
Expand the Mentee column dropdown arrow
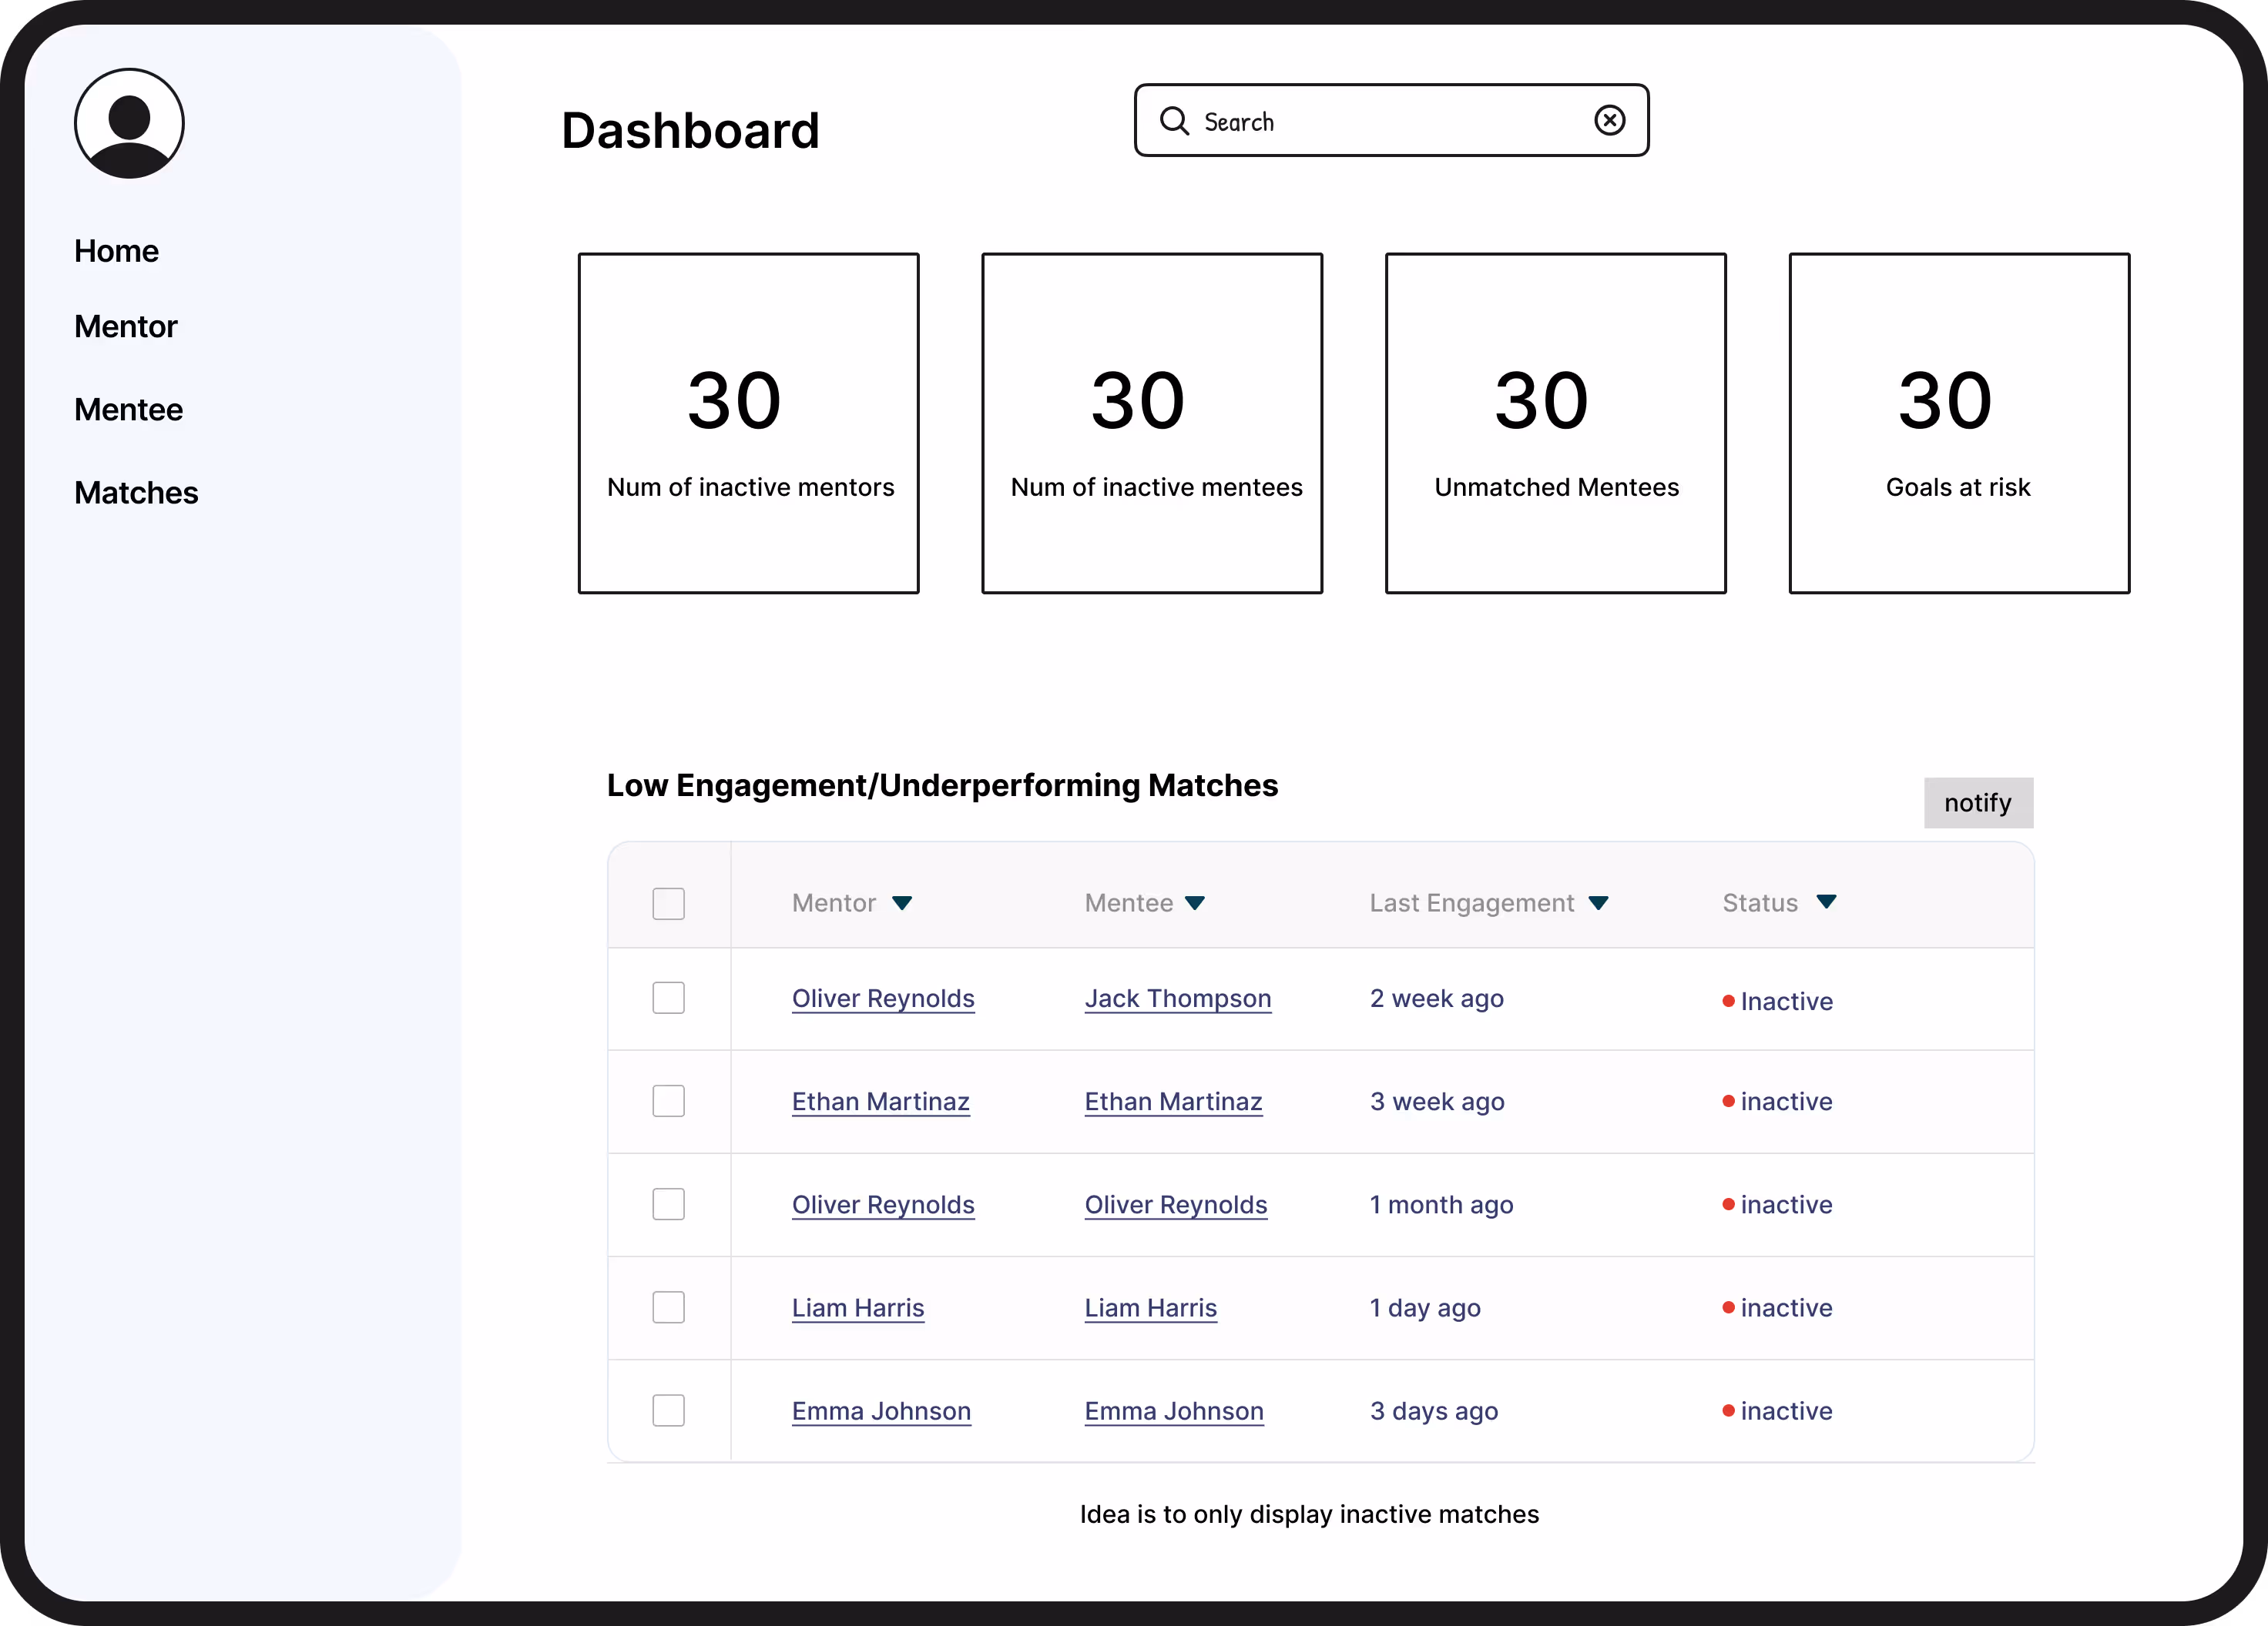pyautogui.click(x=1195, y=903)
